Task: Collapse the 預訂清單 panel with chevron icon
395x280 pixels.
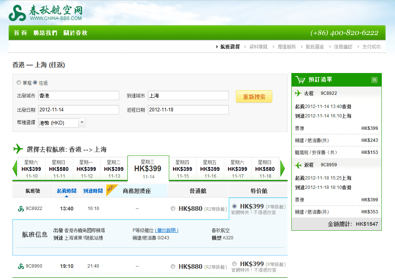Action: tap(374, 80)
